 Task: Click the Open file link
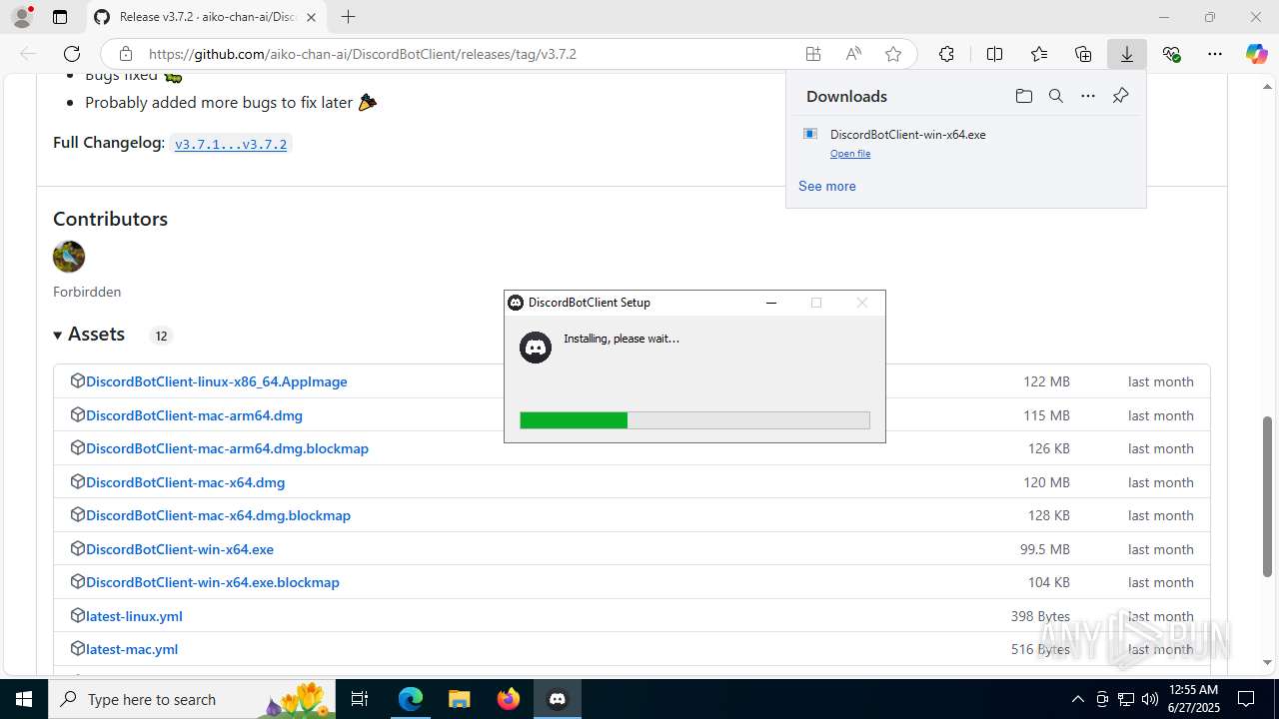[x=850, y=154]
